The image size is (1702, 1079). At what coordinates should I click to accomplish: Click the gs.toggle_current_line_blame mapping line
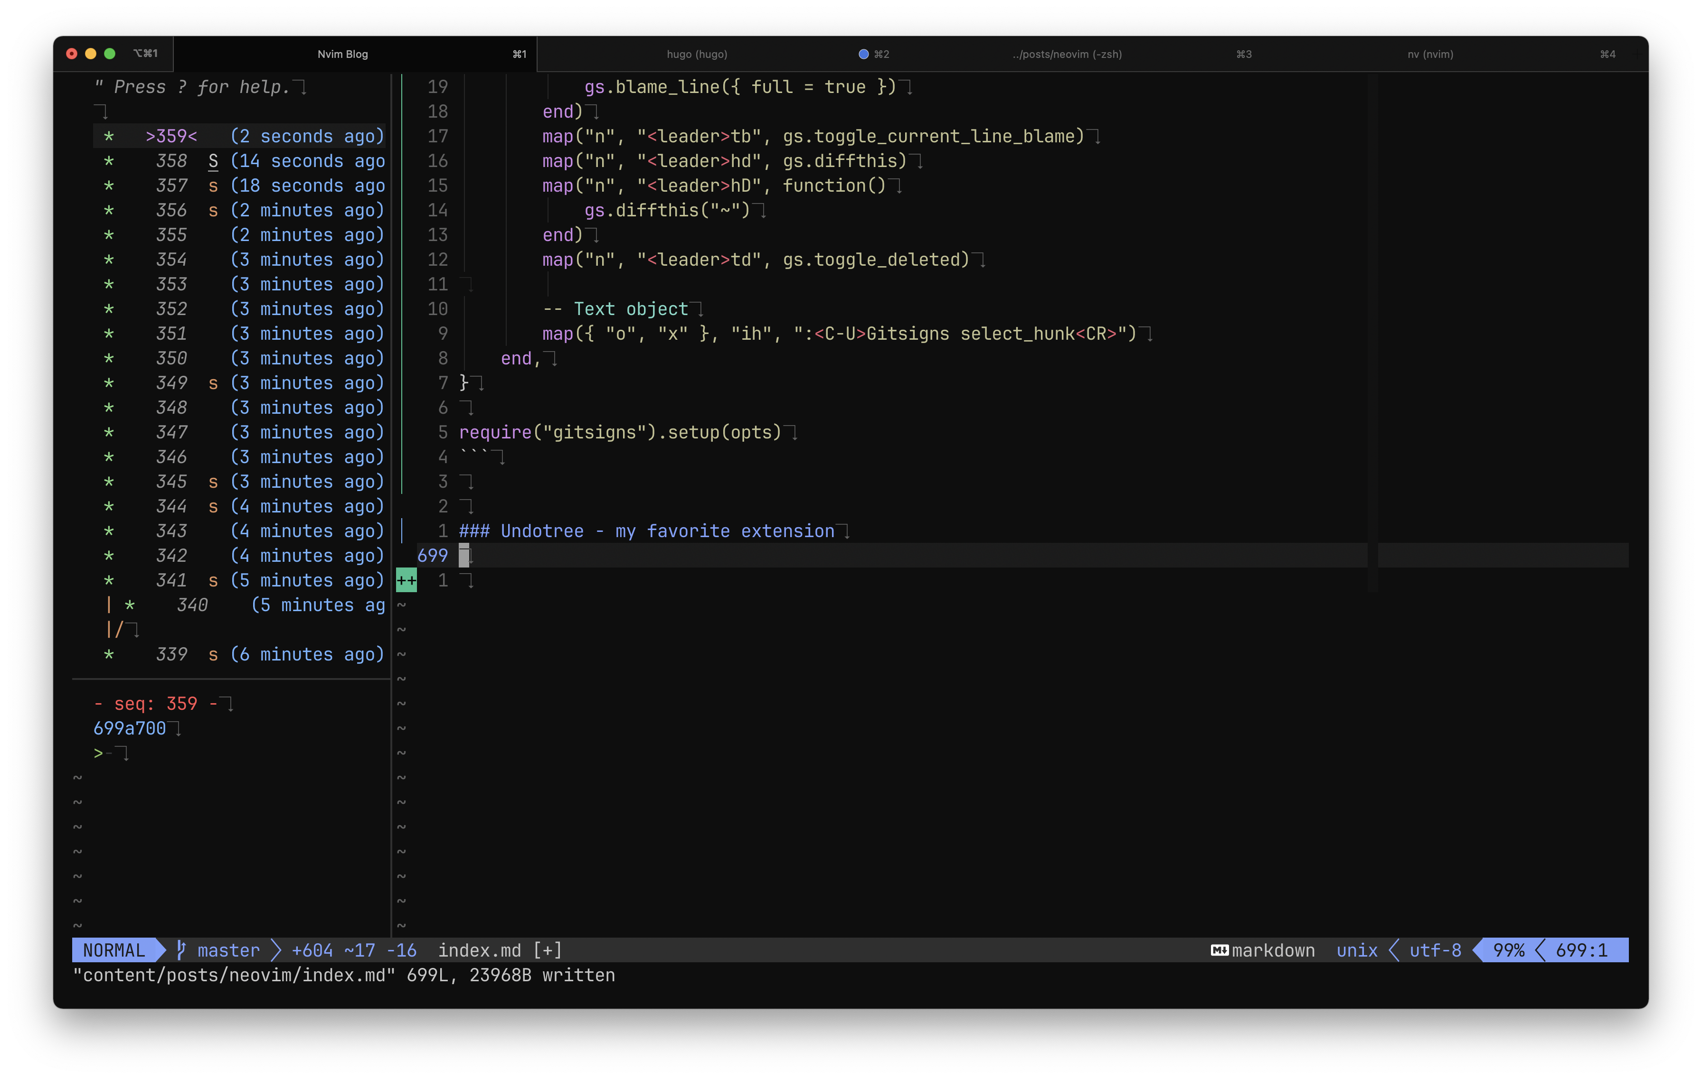[813, 136]
